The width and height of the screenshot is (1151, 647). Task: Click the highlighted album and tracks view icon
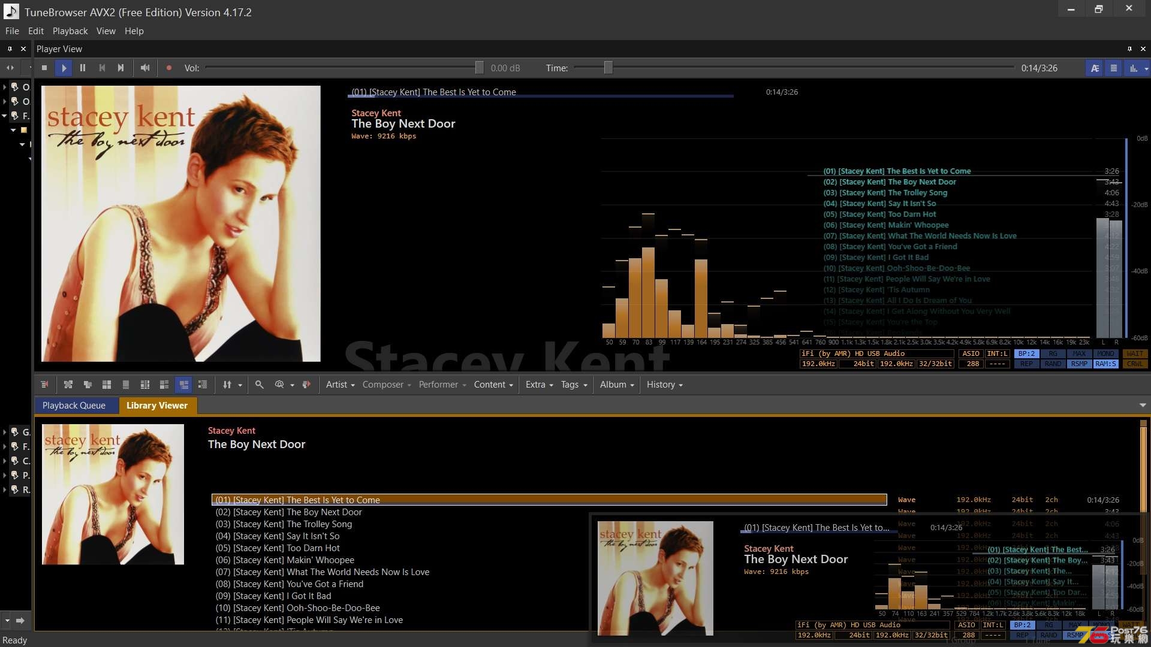click(x=183, y=385)
